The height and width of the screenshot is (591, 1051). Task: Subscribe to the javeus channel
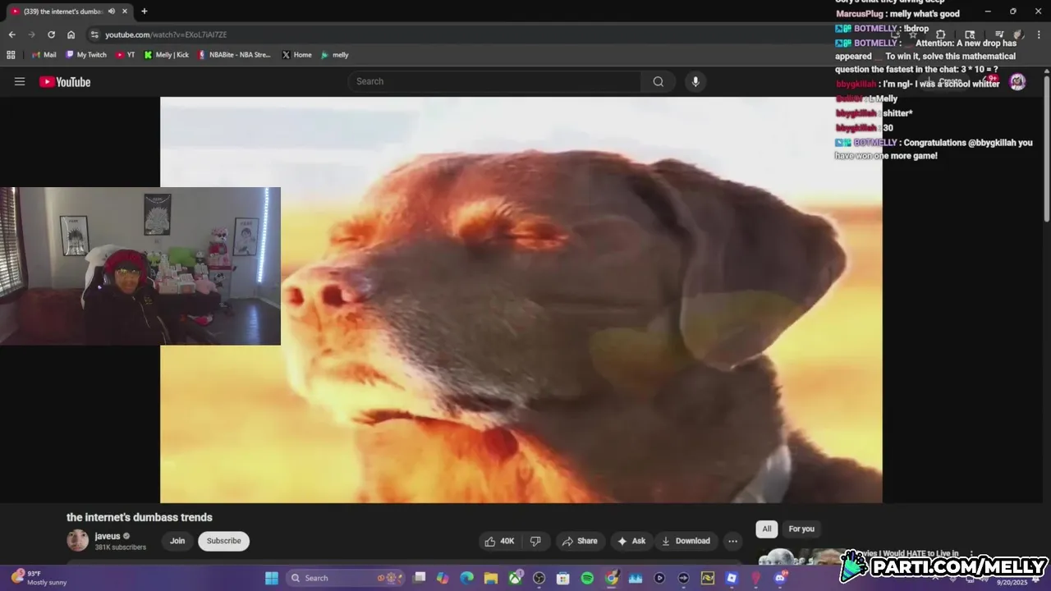pyautogui.click(x=223, y=541)
